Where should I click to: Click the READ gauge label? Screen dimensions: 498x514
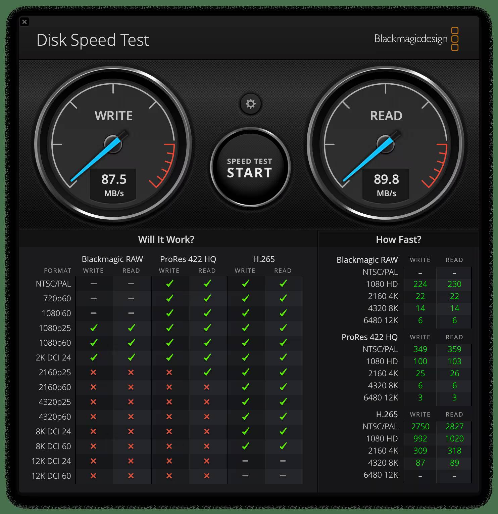pos(386,116)
